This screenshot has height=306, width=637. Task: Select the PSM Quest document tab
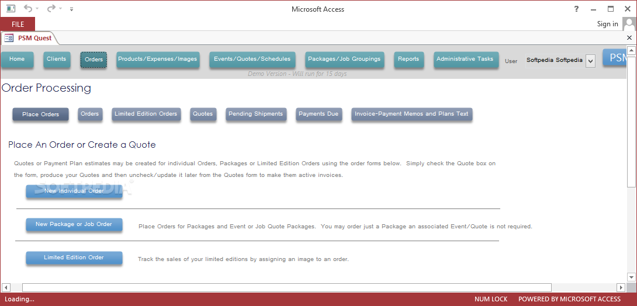click(x=30, y=38)
